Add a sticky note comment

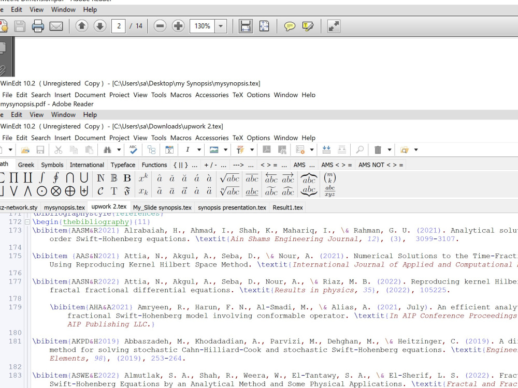point(290,26)
